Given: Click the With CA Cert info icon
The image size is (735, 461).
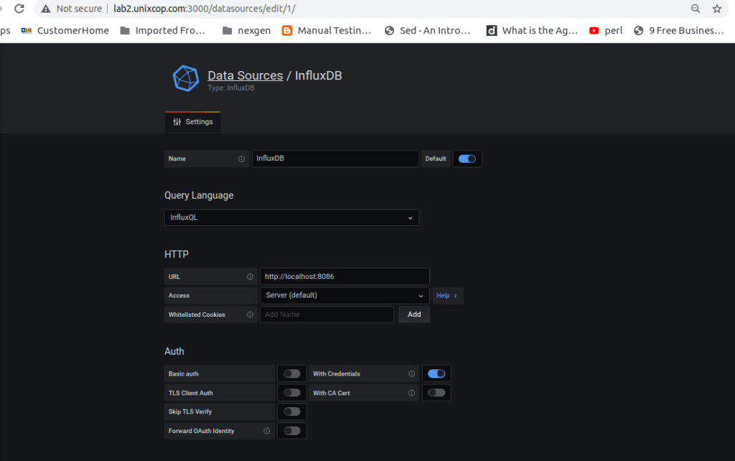Looking at the screenshot, I should click(x=411, y=393).
